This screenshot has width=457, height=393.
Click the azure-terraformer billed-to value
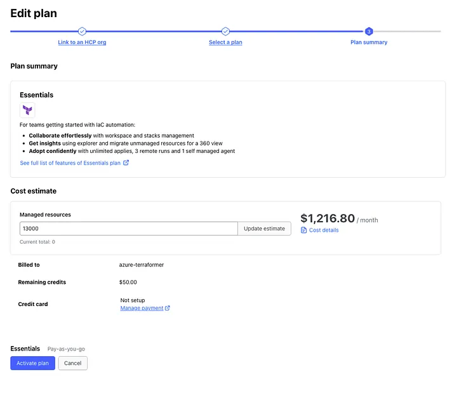142,265
